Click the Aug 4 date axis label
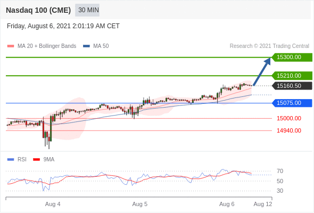The image size is (314, 213). tap(53, 204)
